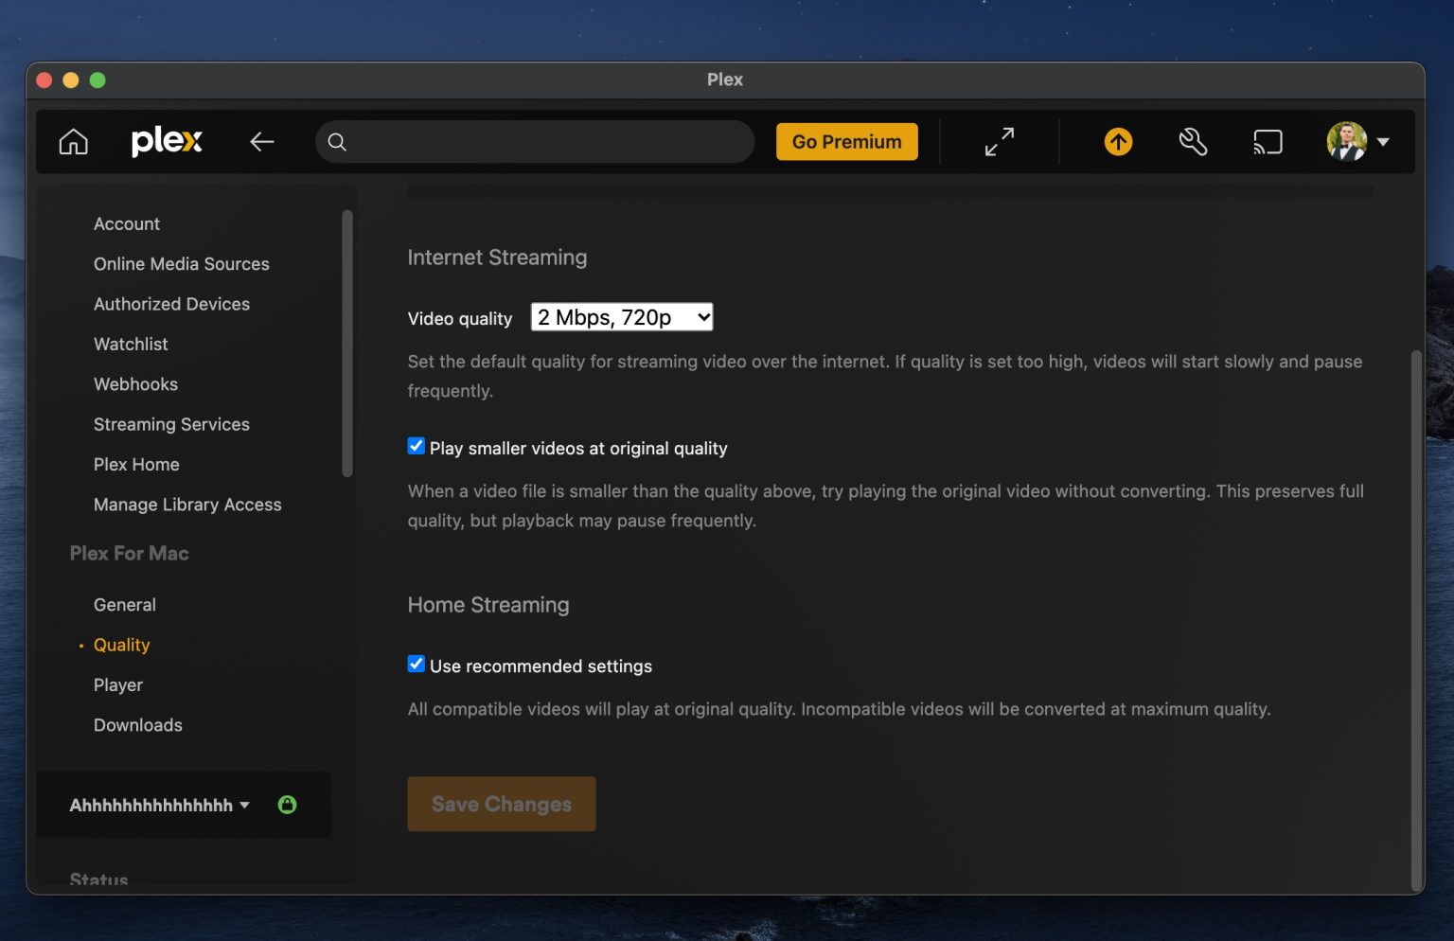Click the expand fullscreen arrows icon
The width and height of the screenshot is (1454, 941).
[x=999, y=141]
